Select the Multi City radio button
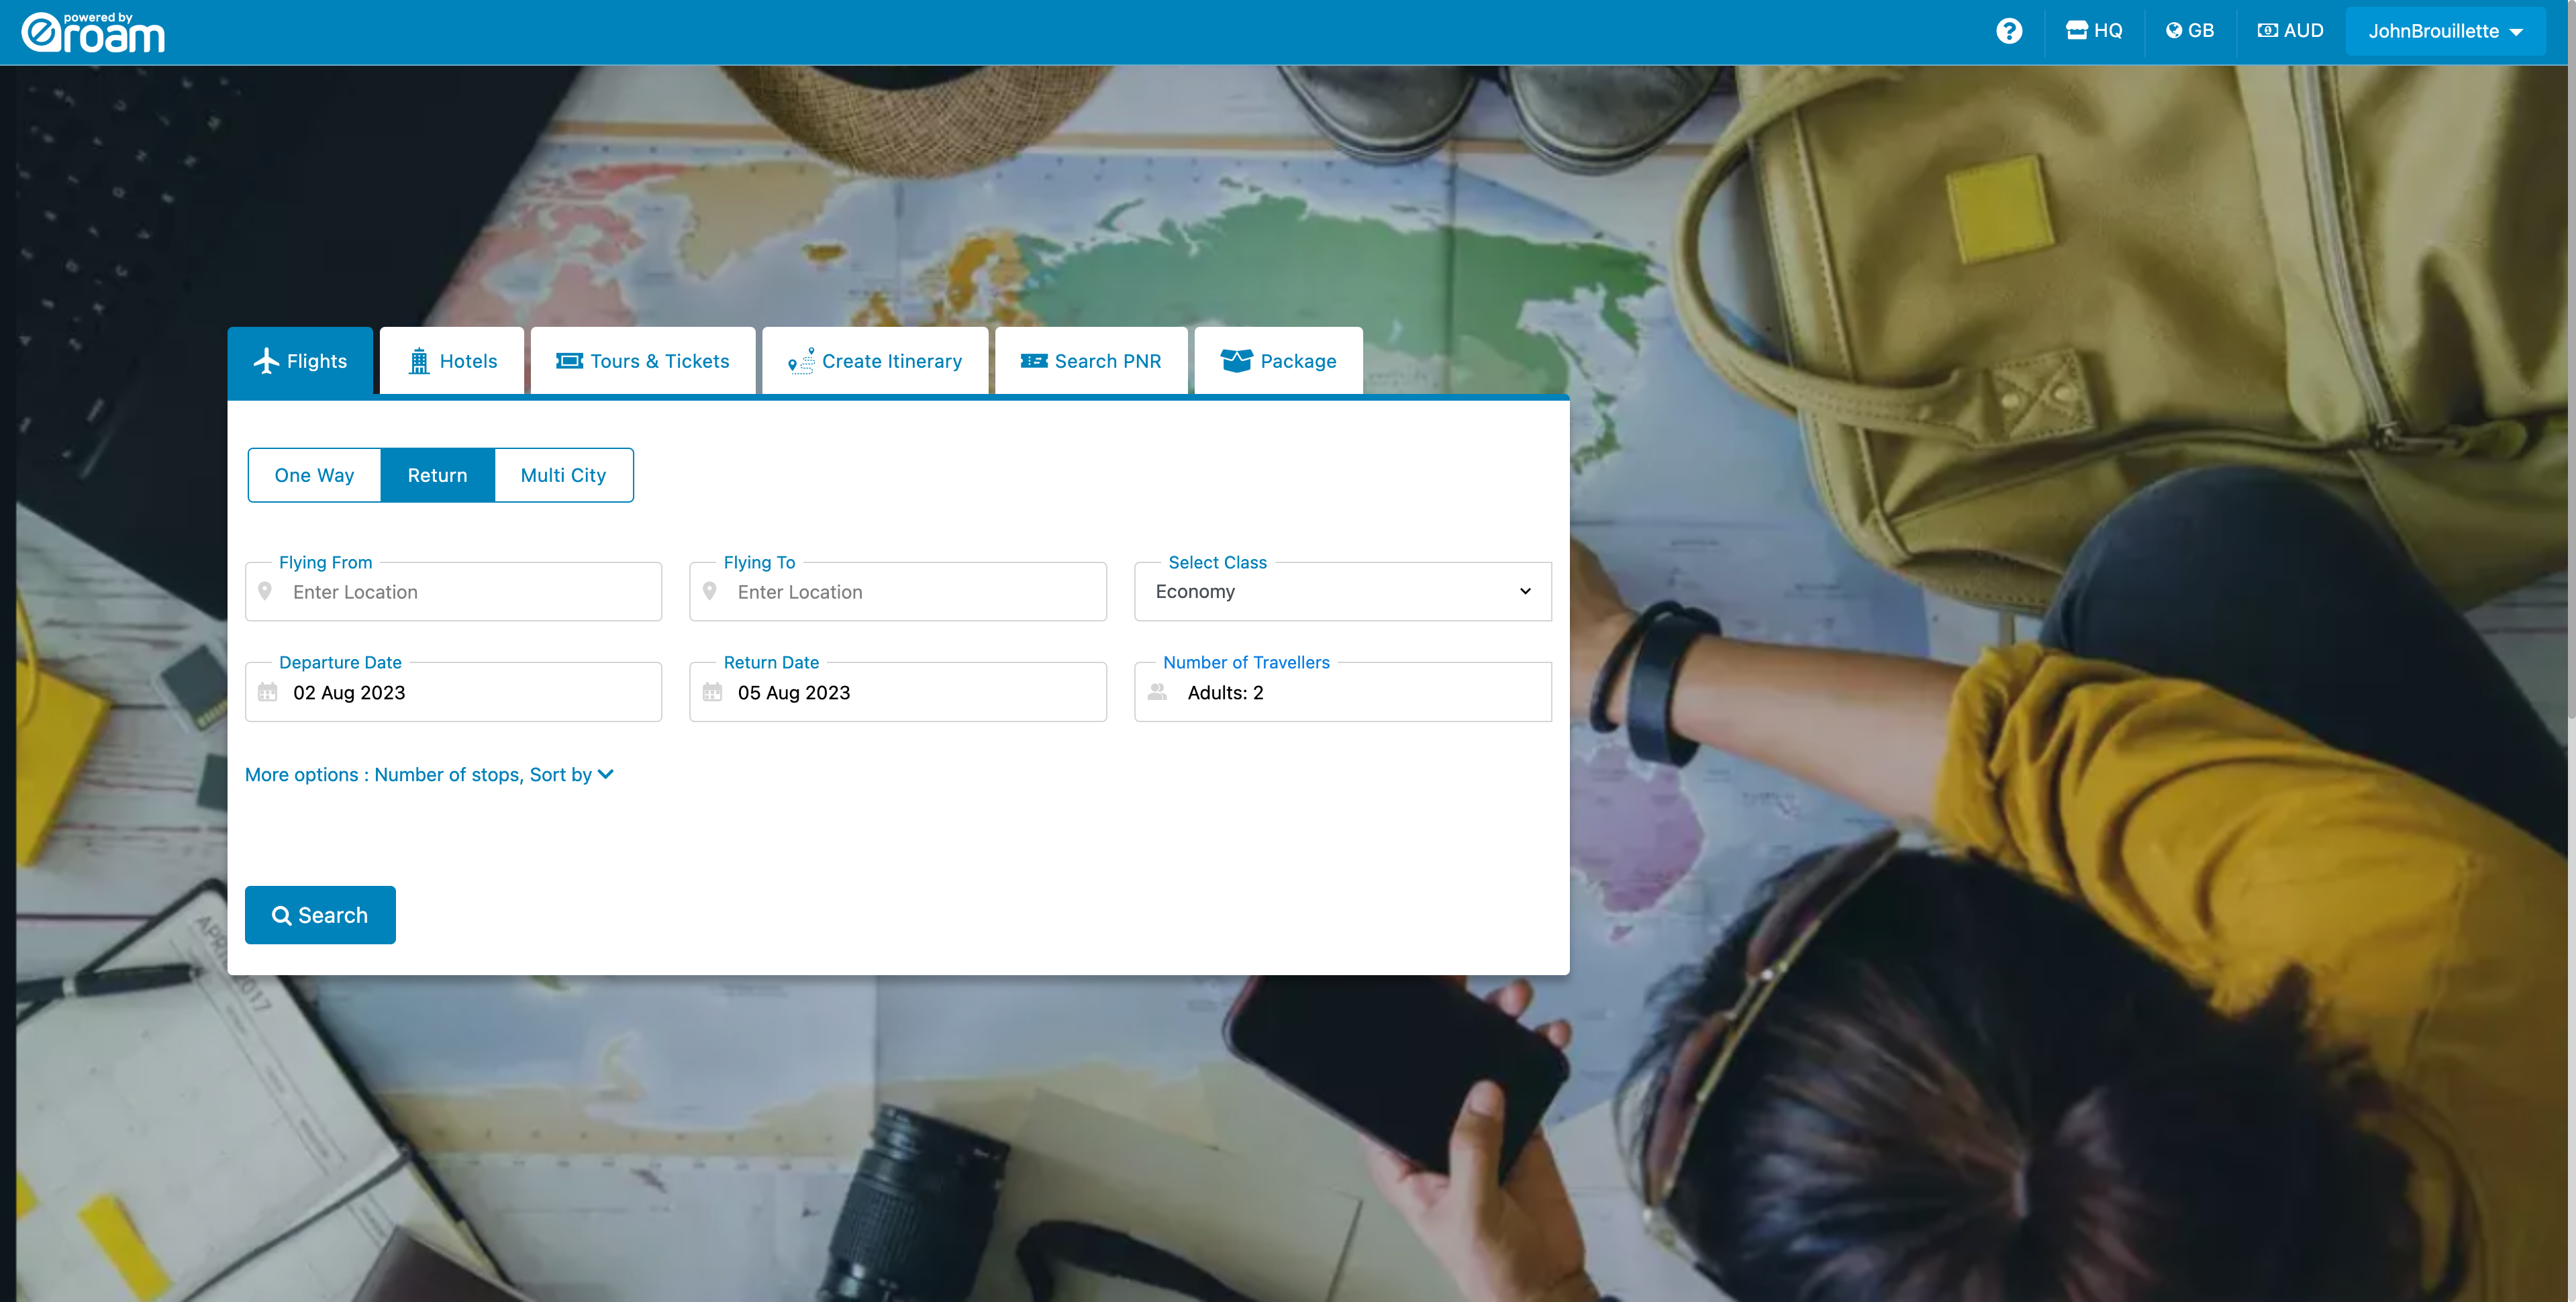 (x=562, y=473)
